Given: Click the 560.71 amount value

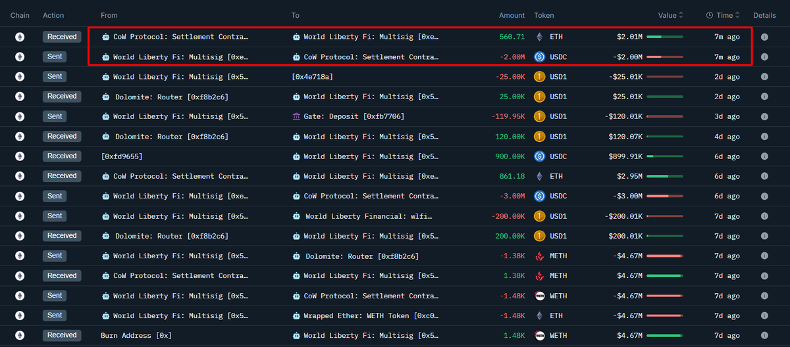Looking at the screenshot, I should 512,37.
